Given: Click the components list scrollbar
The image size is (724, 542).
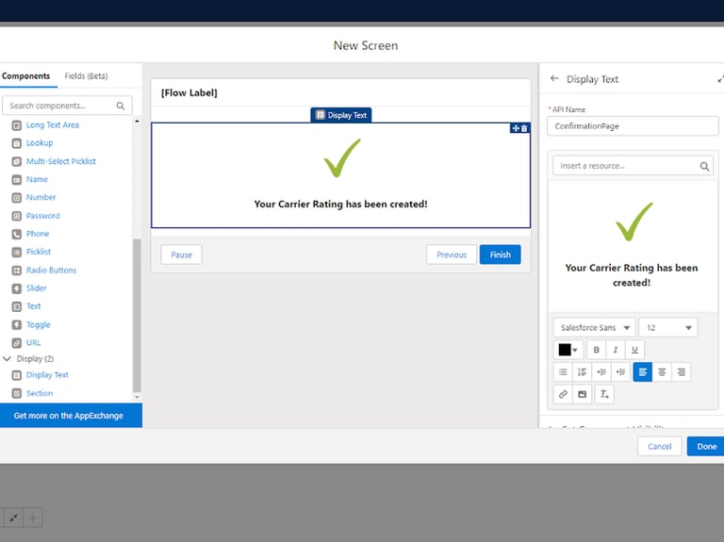Looking at the screenshot, I should 137,315.
